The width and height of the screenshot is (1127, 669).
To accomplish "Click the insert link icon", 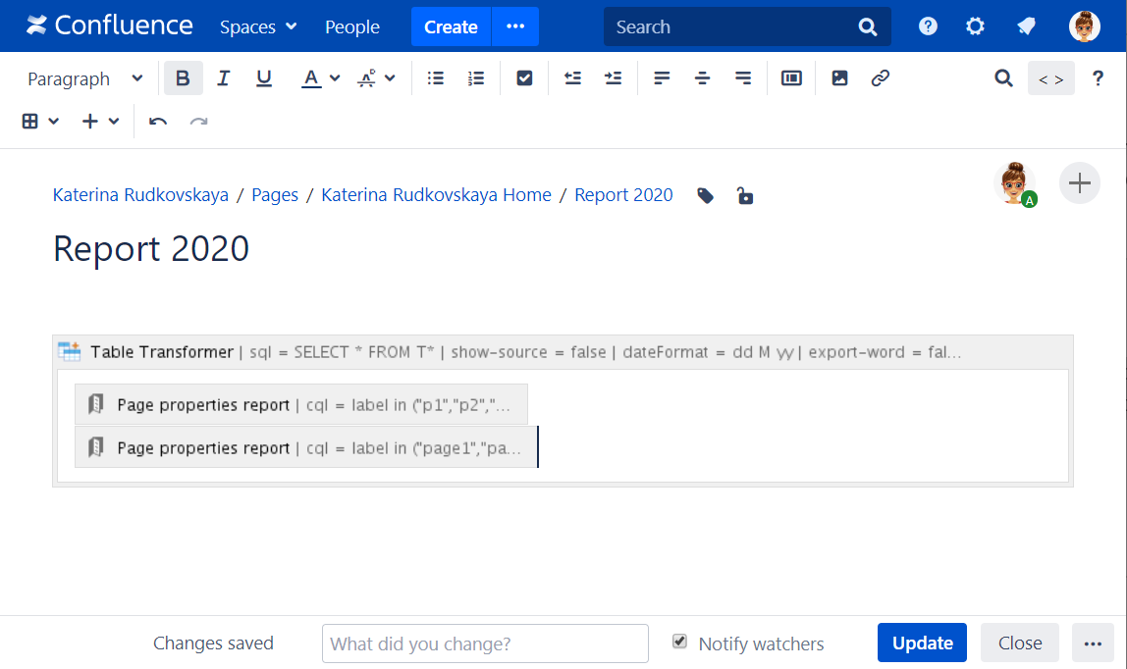I will tap(881, 78).
